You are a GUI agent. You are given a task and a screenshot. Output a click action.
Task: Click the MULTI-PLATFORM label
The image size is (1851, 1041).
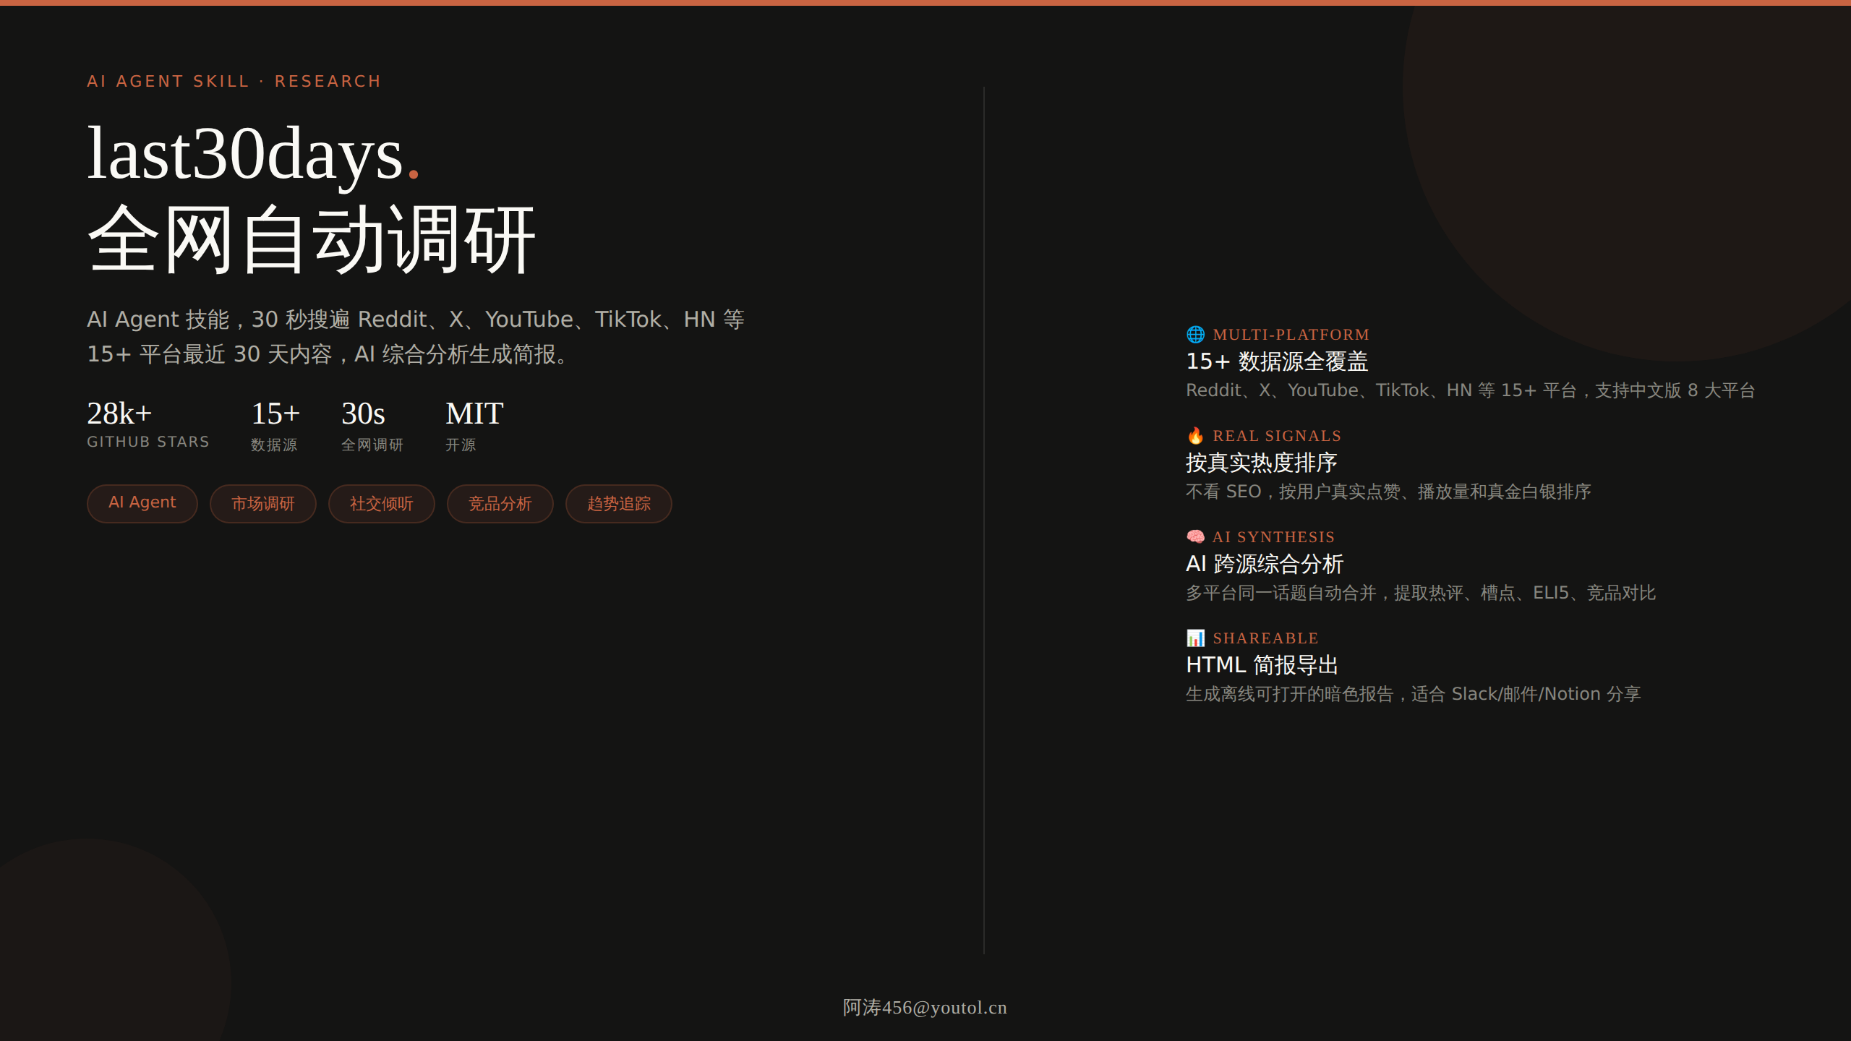tap(1291, 335)
